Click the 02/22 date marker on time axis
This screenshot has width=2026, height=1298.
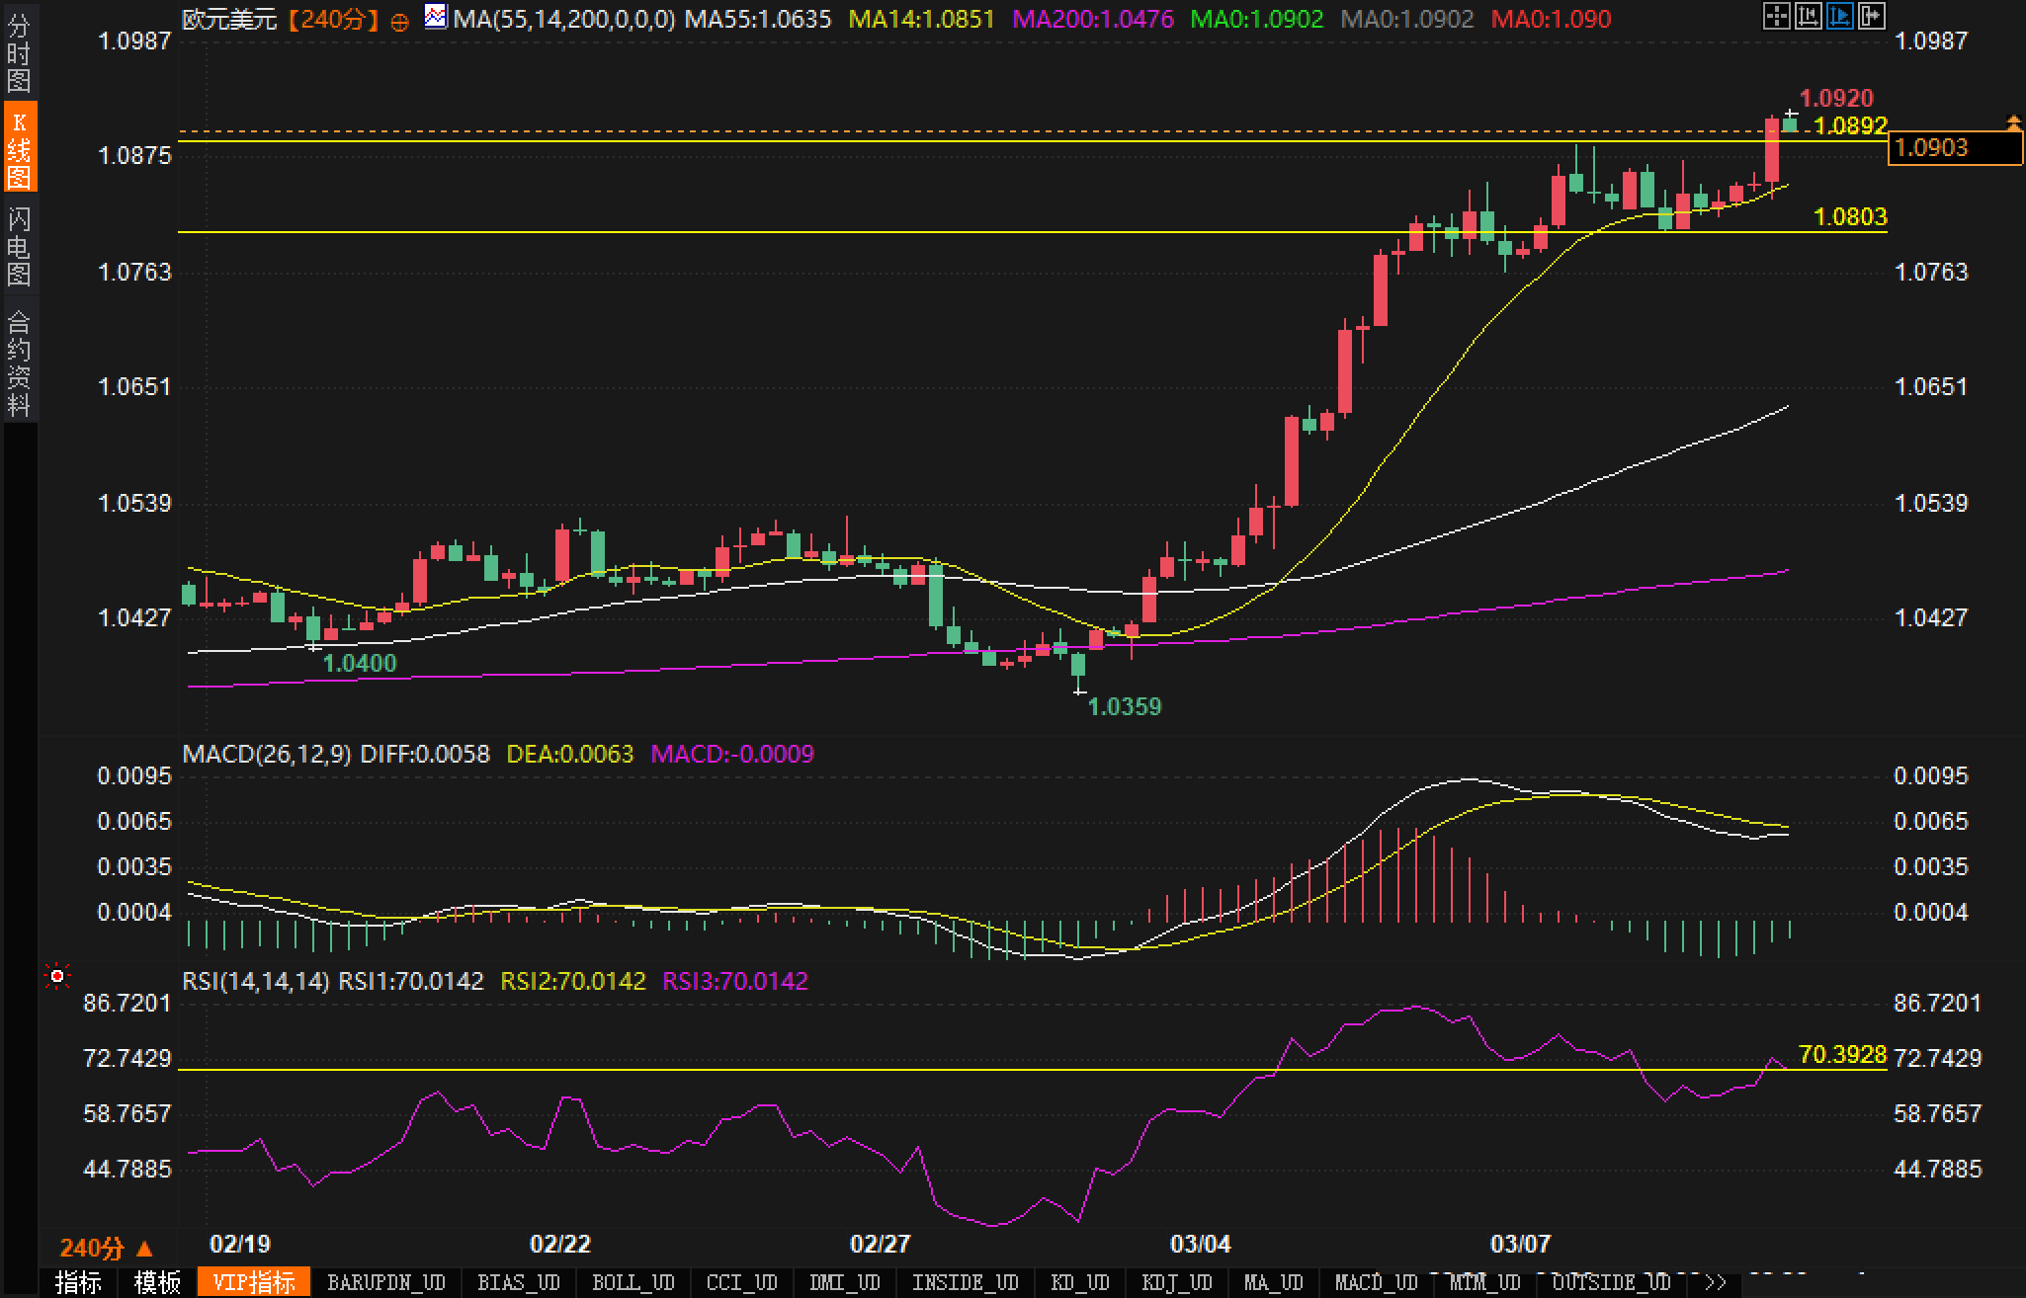click(x=560, y=1244)
